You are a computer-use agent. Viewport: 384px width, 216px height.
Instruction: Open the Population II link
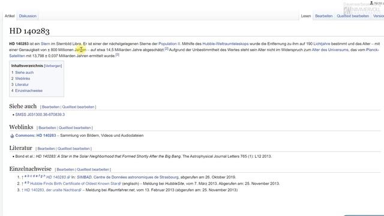pyautogui.click(x=169, y=44)
